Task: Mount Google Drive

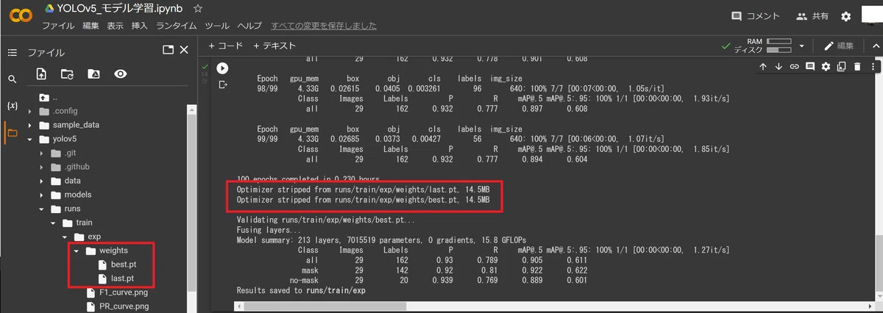Action: pos(93,74)
